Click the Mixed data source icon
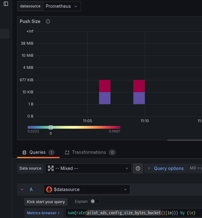This screenshot has width=202, height=218. tap(51, 168)
